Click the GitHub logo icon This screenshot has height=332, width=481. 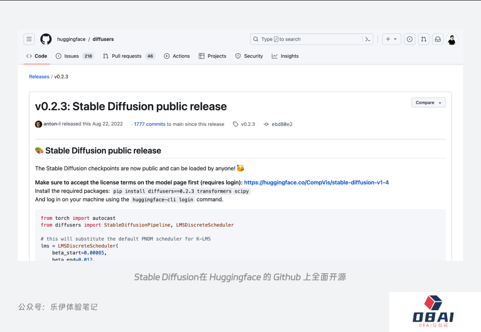46,39
